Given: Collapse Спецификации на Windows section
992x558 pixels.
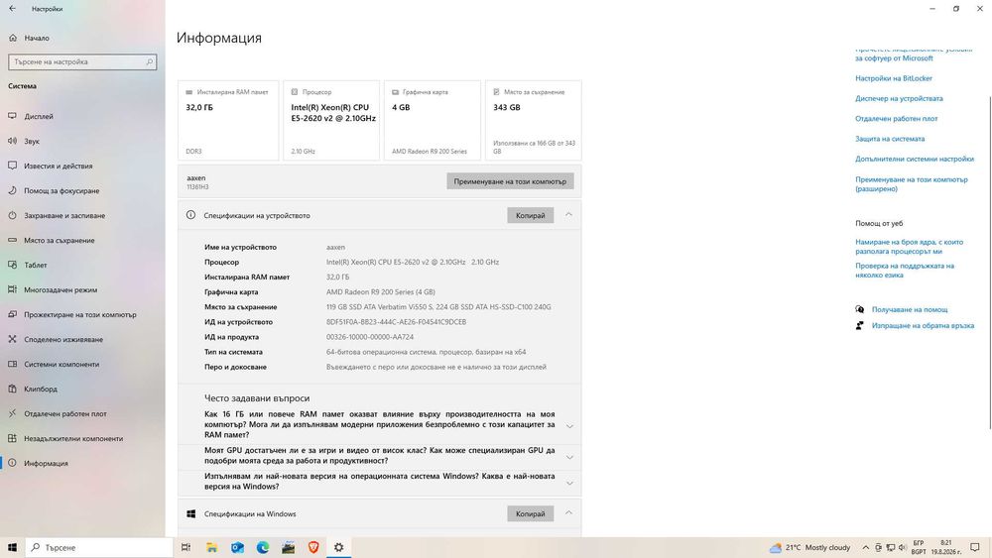Looking at the screenshot, I should (x=568, y=513).
